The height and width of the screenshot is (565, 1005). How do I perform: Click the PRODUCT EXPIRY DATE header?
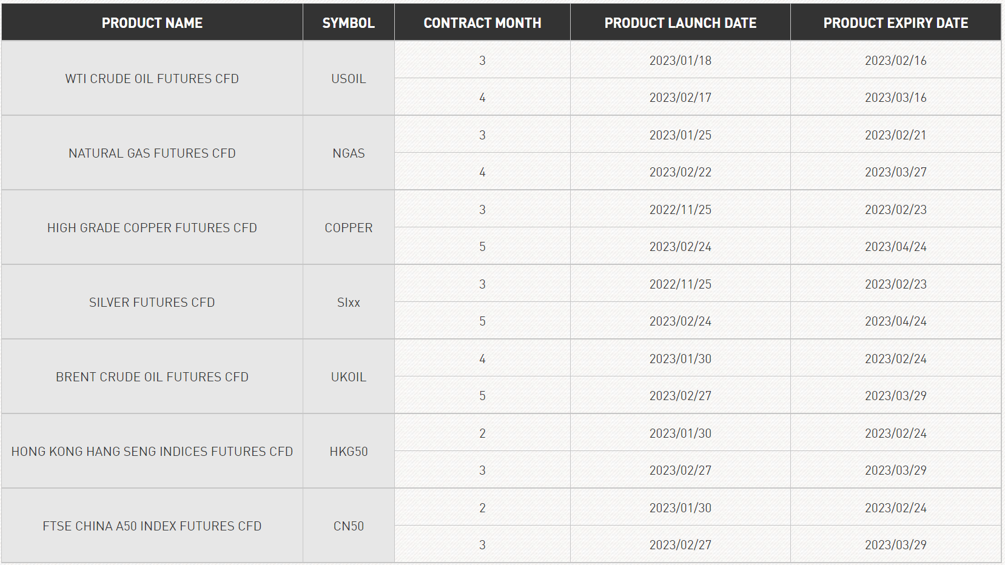(x=896, y=22)
